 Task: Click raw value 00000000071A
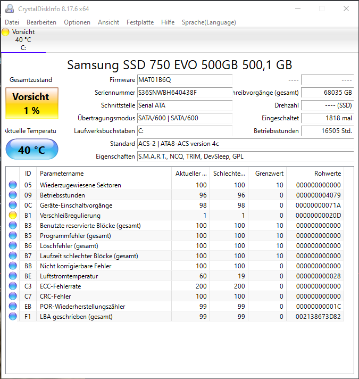pyautogui.click(x=318, y=205)
